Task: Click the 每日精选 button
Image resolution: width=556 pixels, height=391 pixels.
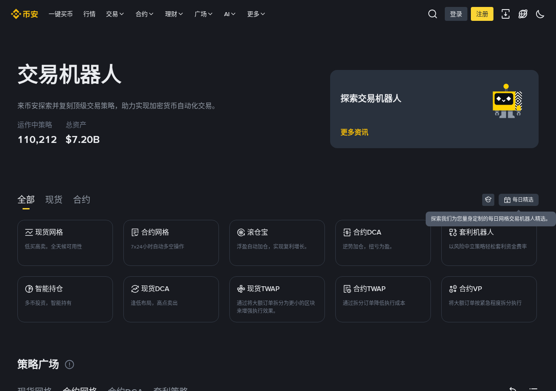Action: coord(519,200)
